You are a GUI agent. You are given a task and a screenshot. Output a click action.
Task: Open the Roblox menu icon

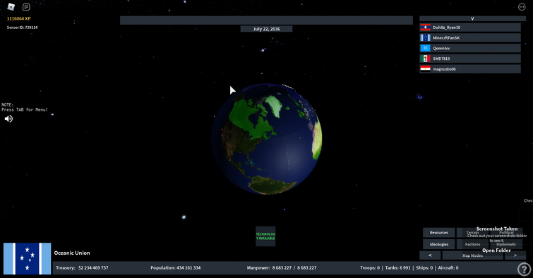point(11,6)
